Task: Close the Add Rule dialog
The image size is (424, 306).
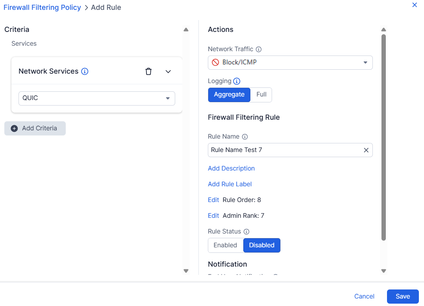Action: [x=415, y=5]
